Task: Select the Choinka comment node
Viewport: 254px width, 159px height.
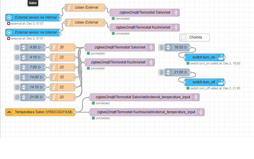Action: tap(195, 38)
